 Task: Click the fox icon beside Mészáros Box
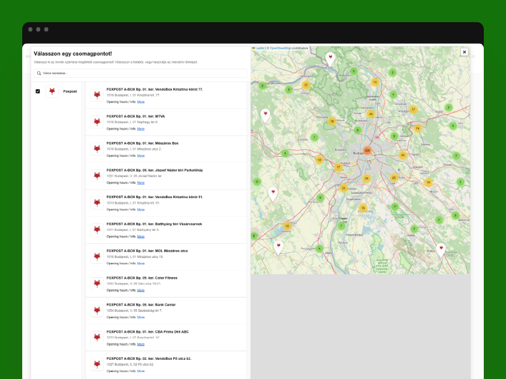(x=97, y=149)
